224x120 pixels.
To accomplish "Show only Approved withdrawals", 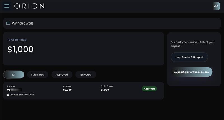I will pos(62,75).
